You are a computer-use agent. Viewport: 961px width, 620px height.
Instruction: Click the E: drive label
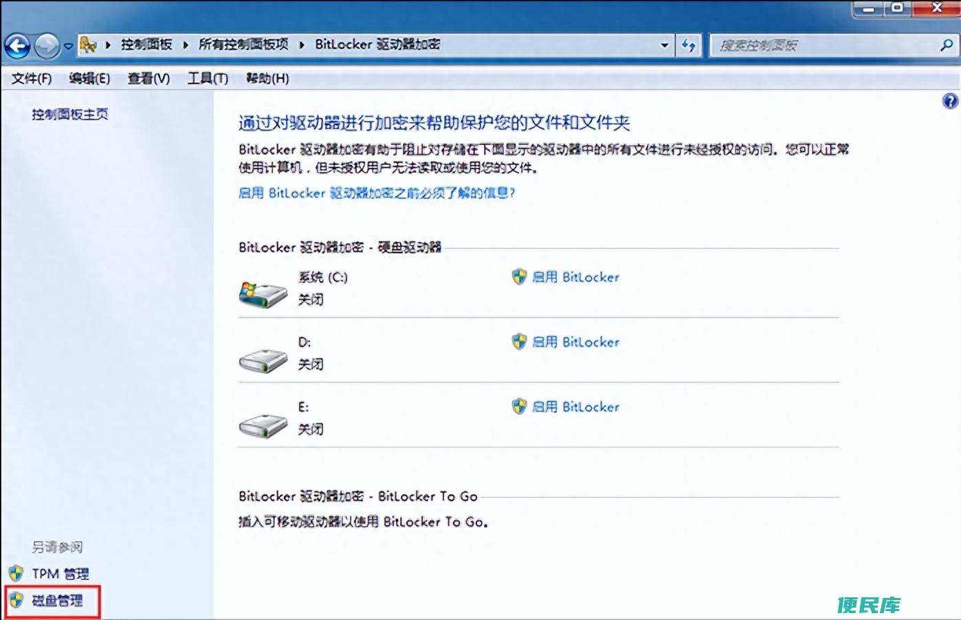click(x=304, y=406)
